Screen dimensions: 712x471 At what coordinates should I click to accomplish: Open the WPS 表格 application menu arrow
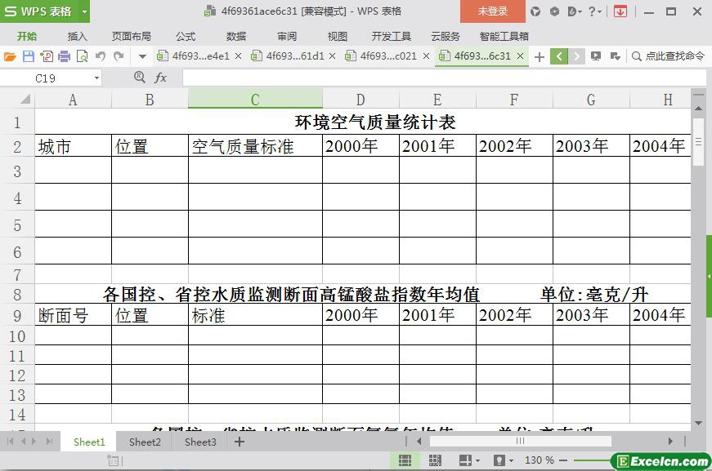(x=84, y=11)
